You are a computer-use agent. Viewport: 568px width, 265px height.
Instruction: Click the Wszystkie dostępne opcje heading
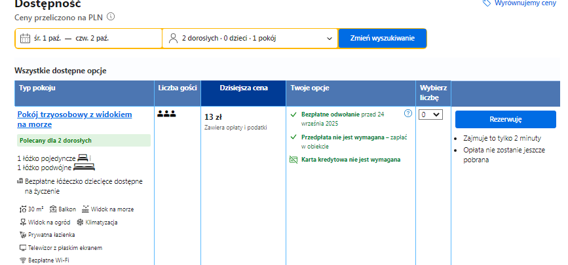pos(60,71)
